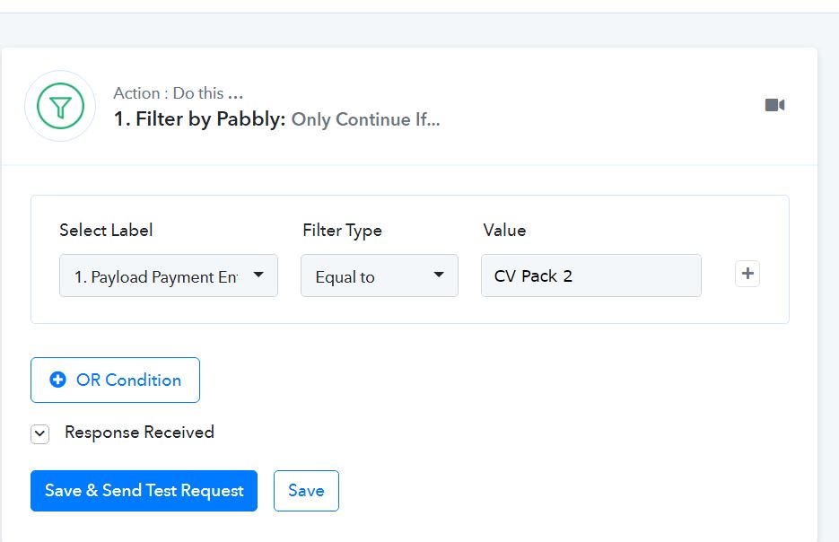The width and height of the screenshot is (839, 542).
Task: Click the Value heading text
Action: click(x=504, y=231)
